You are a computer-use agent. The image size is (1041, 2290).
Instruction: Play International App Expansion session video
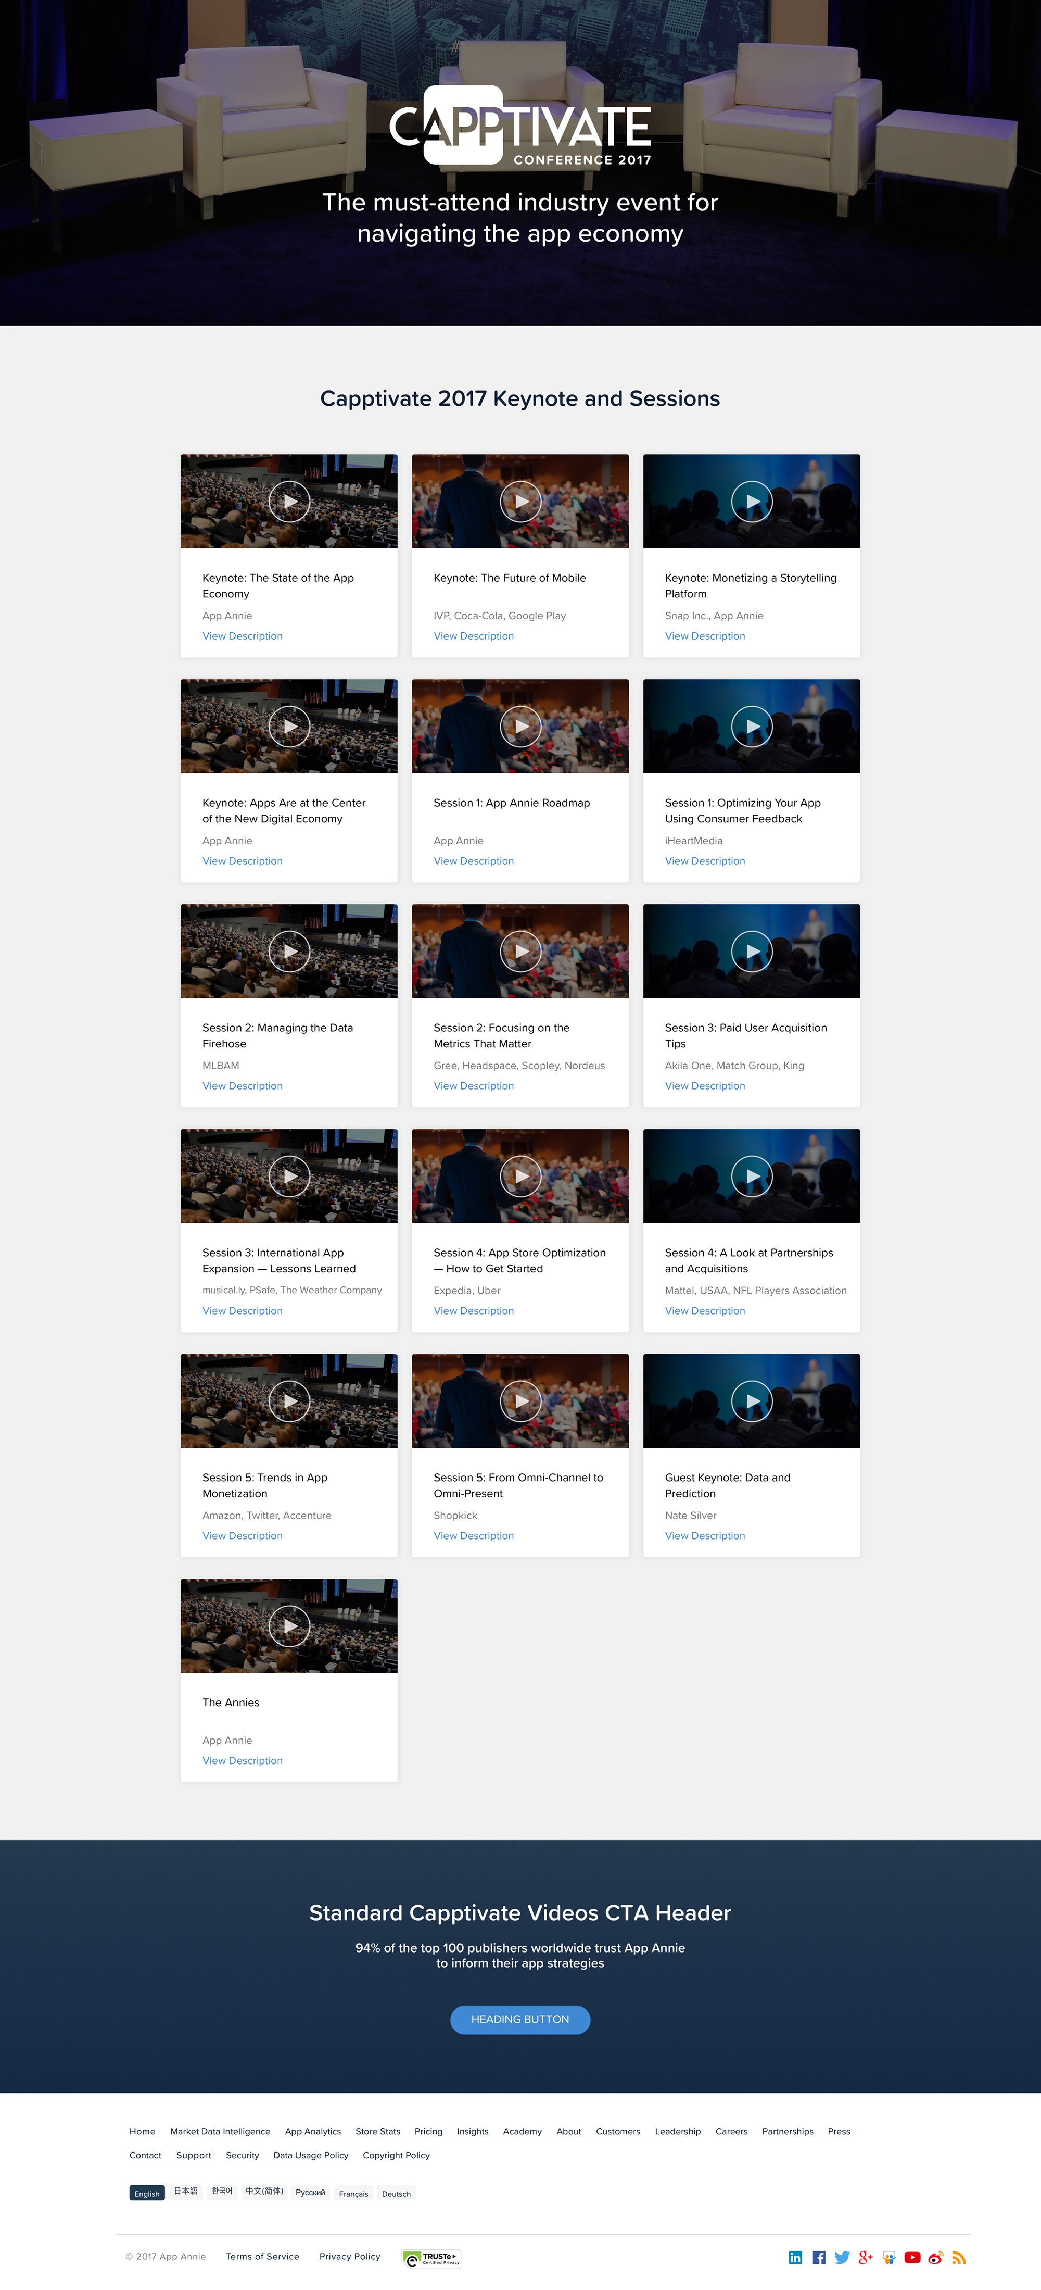coord(289,1176)
